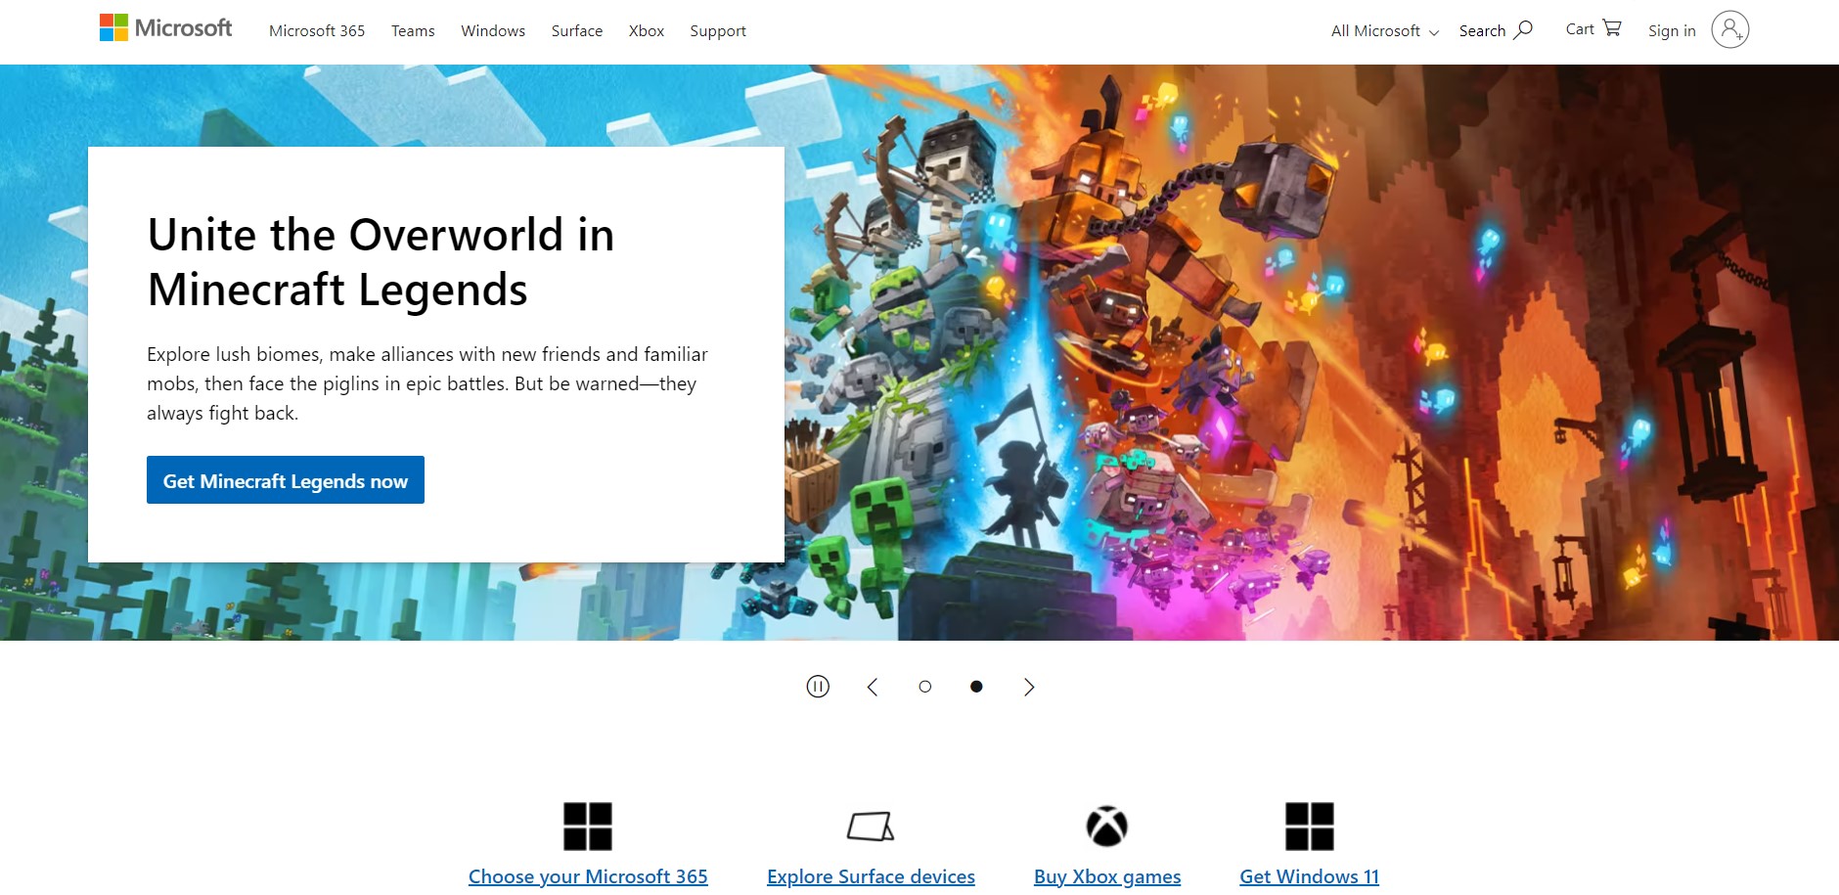Click the Microsoft 365 four-square icon
Screen dimensions: 1839x895
click(x=587, y=827)
